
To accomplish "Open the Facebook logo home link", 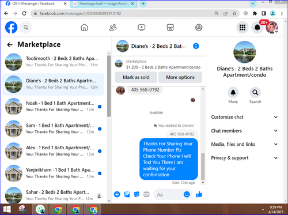I will coord(11,27).
